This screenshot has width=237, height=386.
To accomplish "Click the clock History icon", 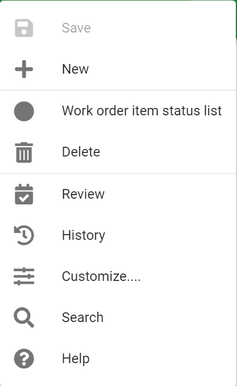I will click(24, 235).
